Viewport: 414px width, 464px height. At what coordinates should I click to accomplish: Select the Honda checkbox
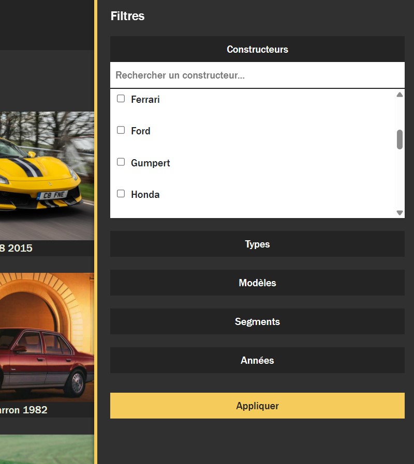[x=121, y=194]
